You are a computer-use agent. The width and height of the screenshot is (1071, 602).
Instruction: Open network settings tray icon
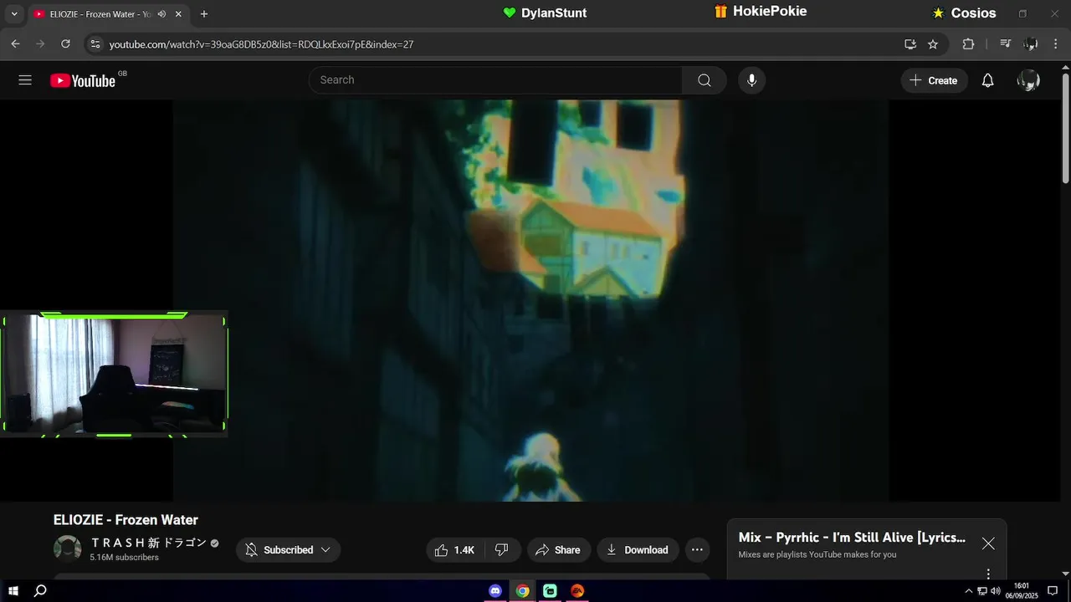[982, 591]
